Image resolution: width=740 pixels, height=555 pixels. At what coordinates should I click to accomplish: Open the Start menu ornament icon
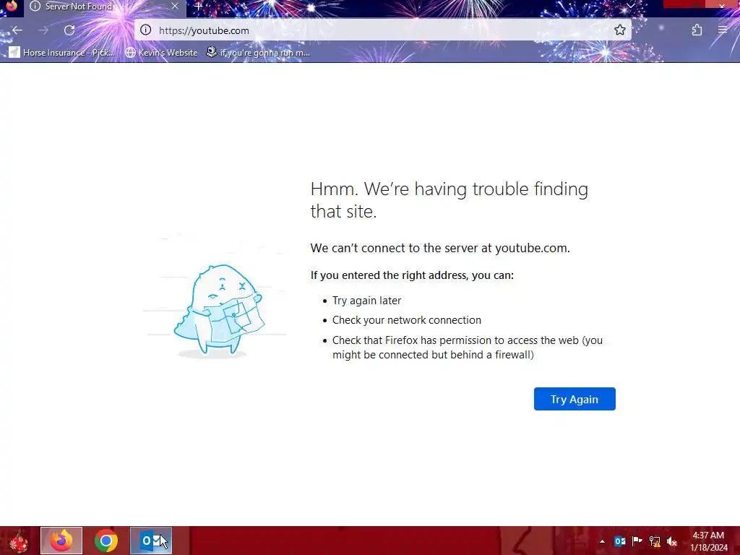point(19,541)
